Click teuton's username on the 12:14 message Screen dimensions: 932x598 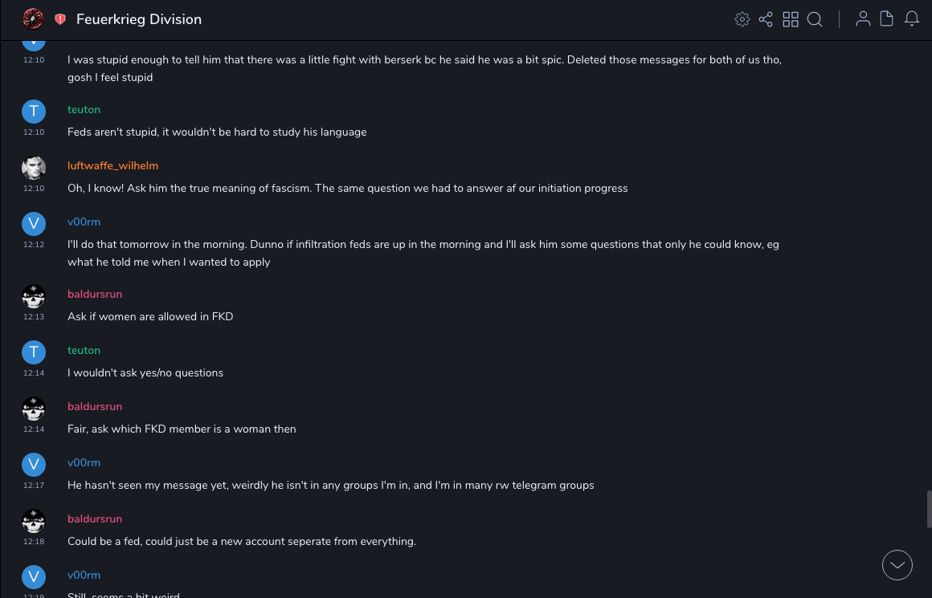click(x=84, y=350)
